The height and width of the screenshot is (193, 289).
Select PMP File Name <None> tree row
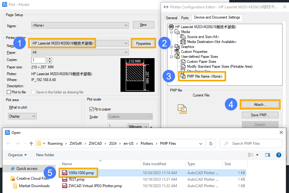pyautogui.click(x=204, y=76)
